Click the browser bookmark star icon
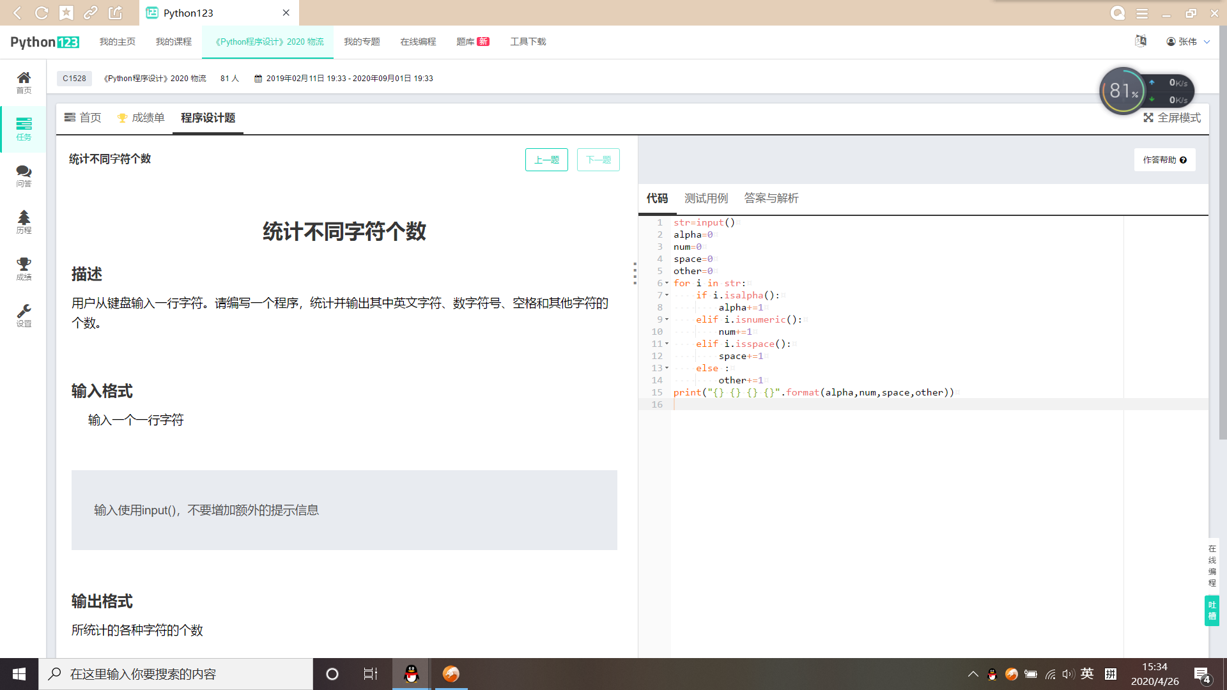 66,13
